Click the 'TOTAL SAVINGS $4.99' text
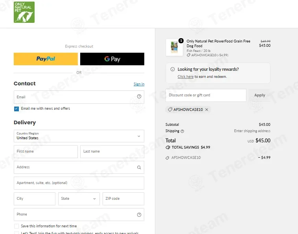This screenshot has width=298, height=234. (191, 147)
